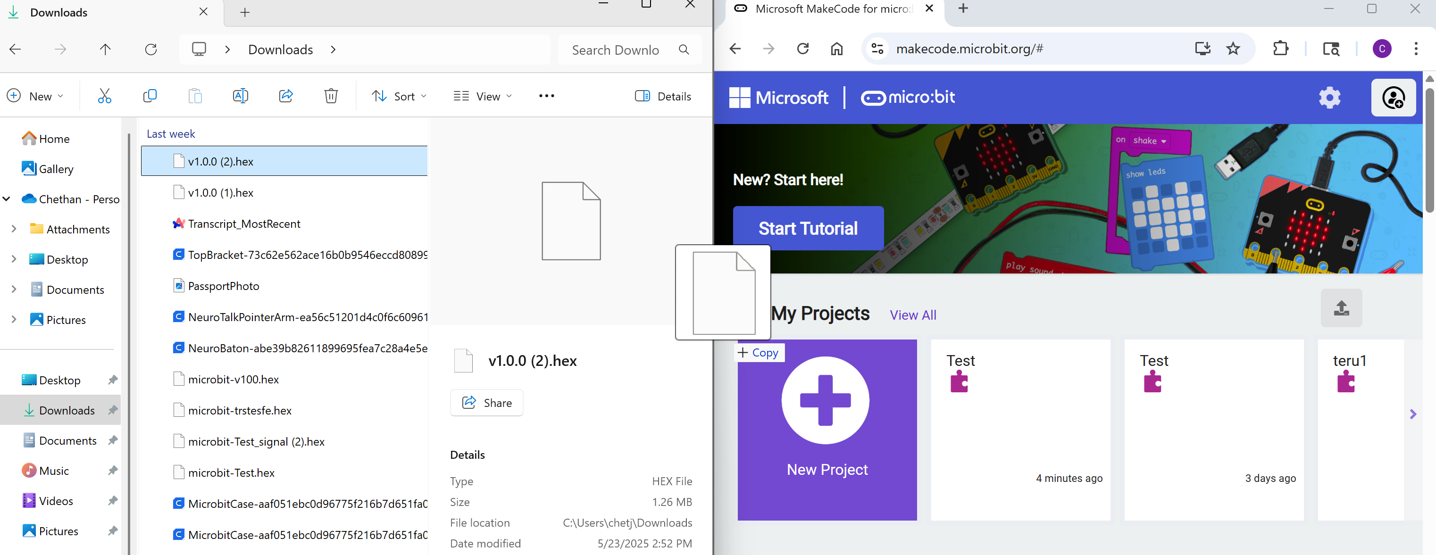1436x555 pixels.
Task: Select PassportPhoto file
Action: [x=284, y=286]
